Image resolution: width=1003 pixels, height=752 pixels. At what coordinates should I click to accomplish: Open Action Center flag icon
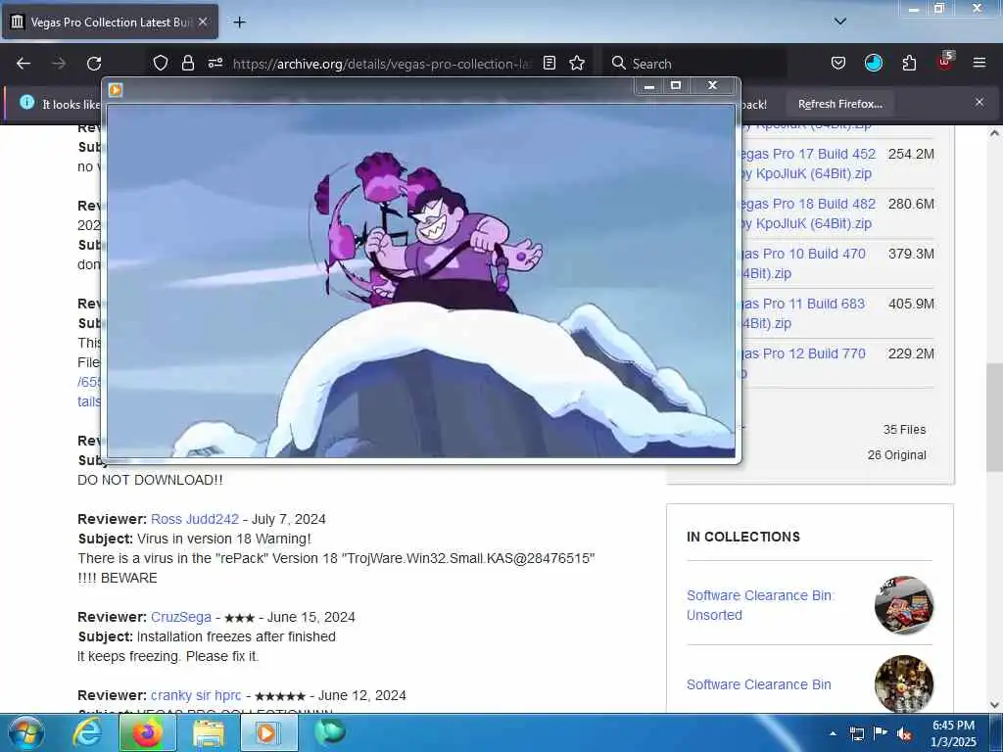click(x=881, y=733)
